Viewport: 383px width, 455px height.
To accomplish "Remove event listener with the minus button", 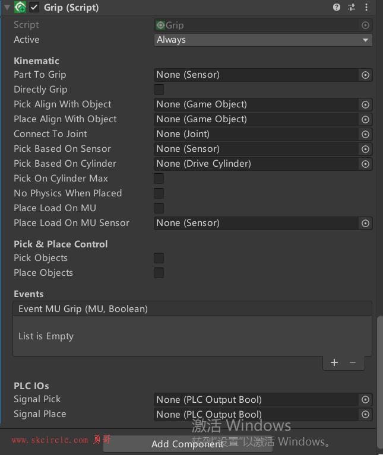I will (x=353, y=362).
